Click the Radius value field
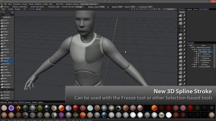This screenshot has height=121, width=216. 120,7
